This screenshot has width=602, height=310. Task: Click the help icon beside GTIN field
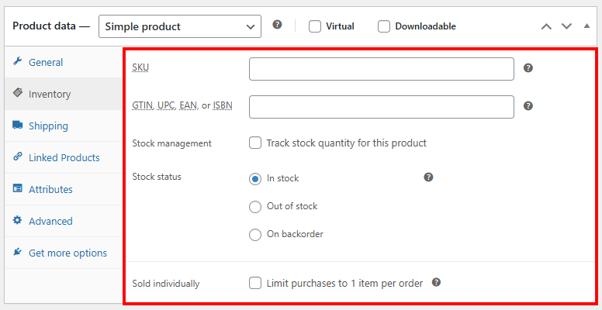tap(528, 106)
